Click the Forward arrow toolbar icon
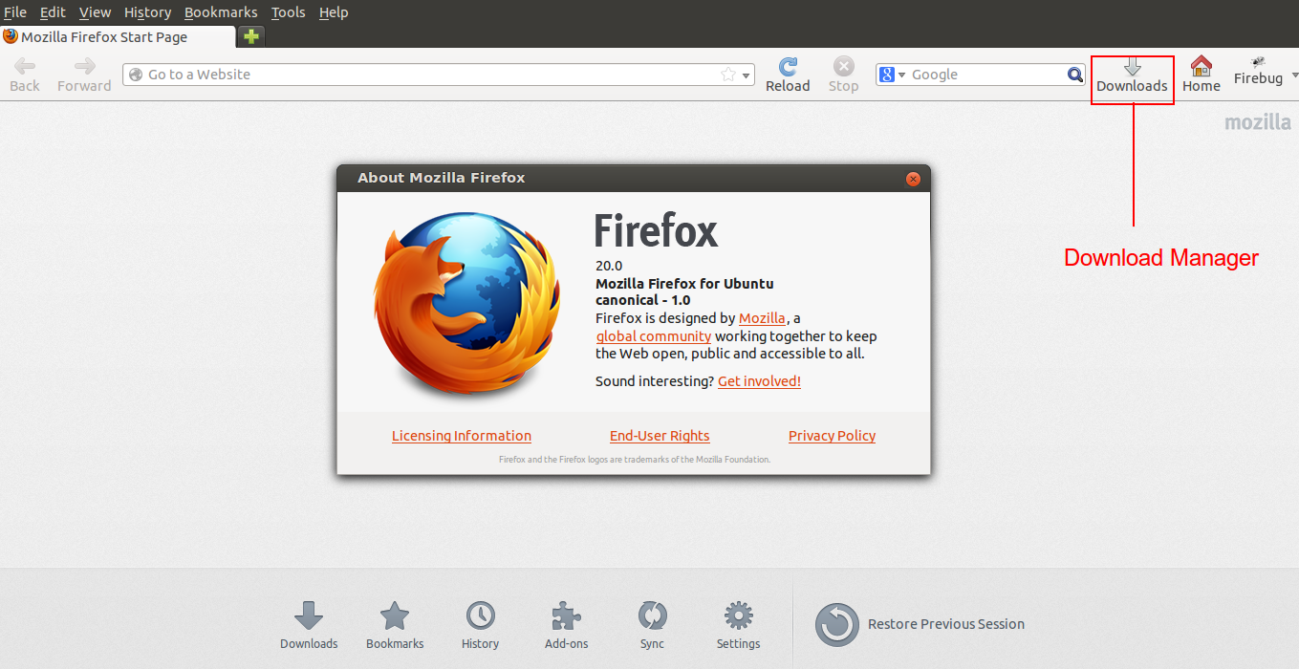1299x669 pixels. 85,66
